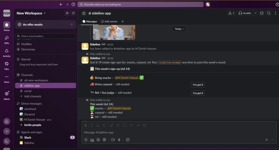Open the New Workspace menu
The width and height of the screenshot is (279, 150).
tap(31, 13)
